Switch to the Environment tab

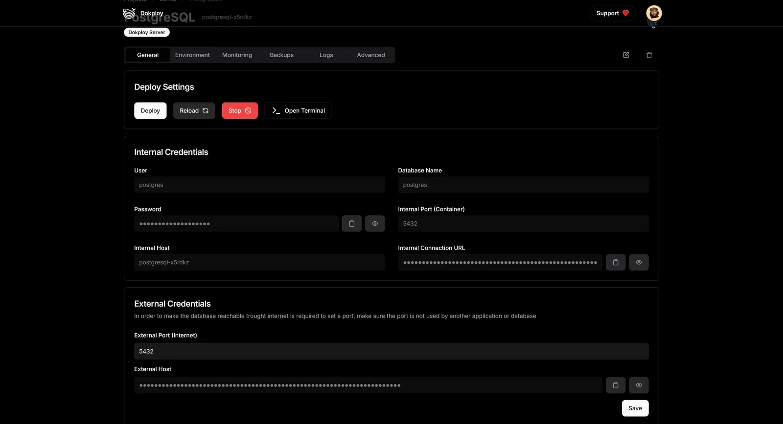(x=192, y=55)
